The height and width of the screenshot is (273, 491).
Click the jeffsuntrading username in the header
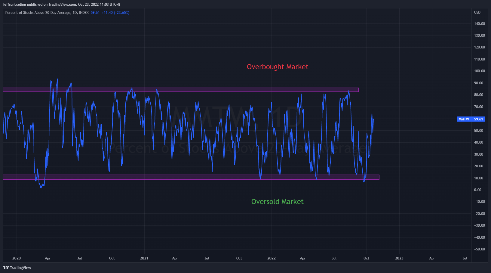coord(14,5)
